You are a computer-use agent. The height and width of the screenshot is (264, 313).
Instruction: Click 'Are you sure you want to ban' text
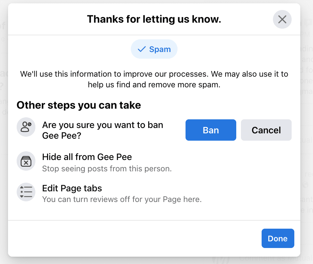pos(102,125)
